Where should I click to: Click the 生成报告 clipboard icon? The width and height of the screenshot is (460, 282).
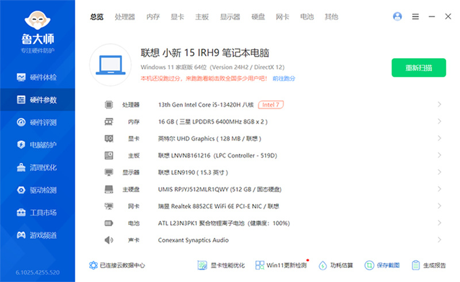click(416, 265)
